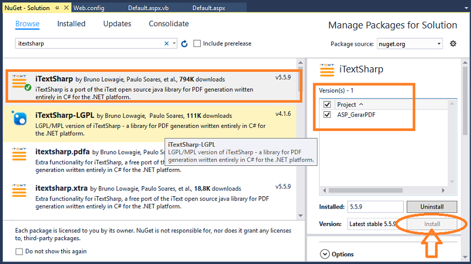Sort by the Project column header
This screenshot has width=471, height=264.
350,105
